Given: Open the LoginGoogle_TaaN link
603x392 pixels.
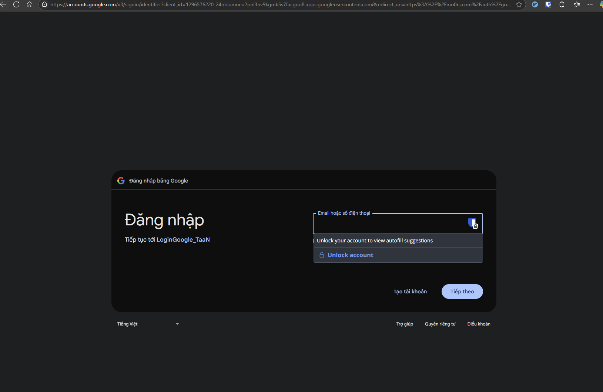Looking at the screenshot, I should 183,239.
